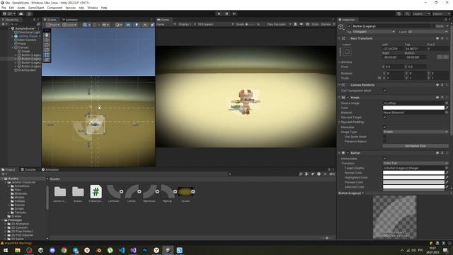Click the anchor presets box in Rect Transform
Image resolution: width=453 pixels, height=255 pixels.
pyautogui.click(x=347, y=52)
